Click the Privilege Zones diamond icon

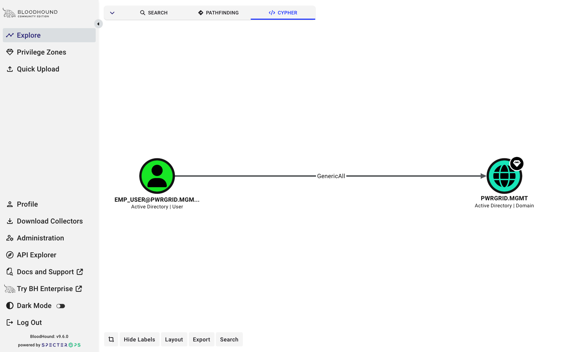click(x=10, y=52)
